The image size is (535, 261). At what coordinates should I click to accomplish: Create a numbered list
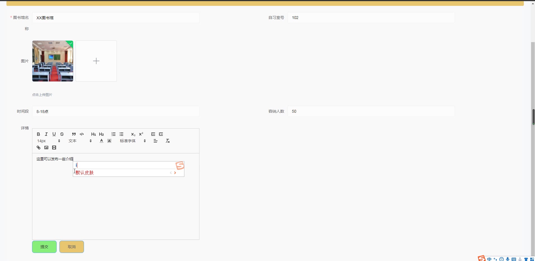114,134
